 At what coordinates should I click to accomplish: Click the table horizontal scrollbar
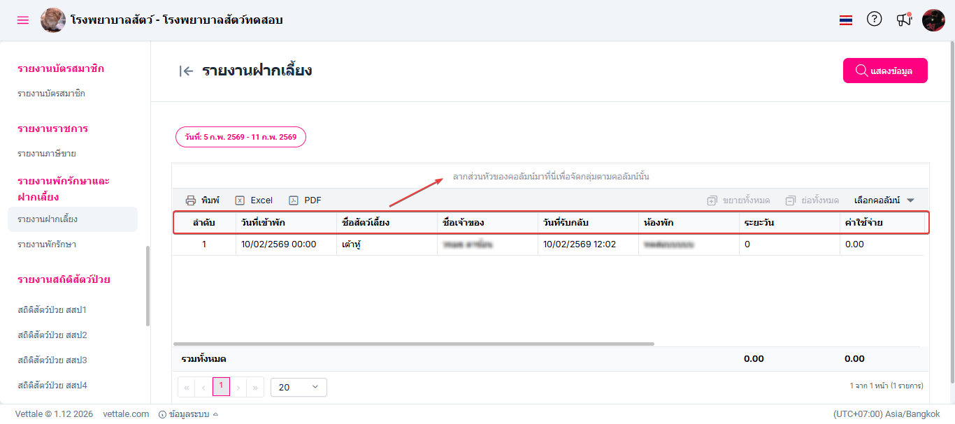tap(414, 344)
